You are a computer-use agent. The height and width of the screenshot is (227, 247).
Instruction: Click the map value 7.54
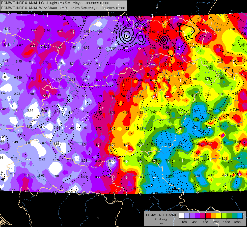click(x=208, y=95)
